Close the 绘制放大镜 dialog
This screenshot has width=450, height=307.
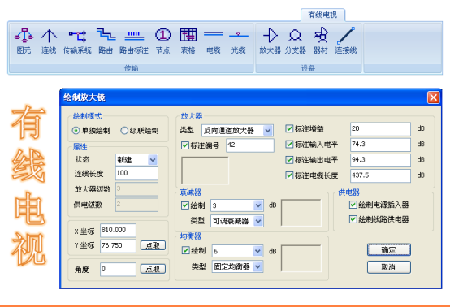pos(434,97)
